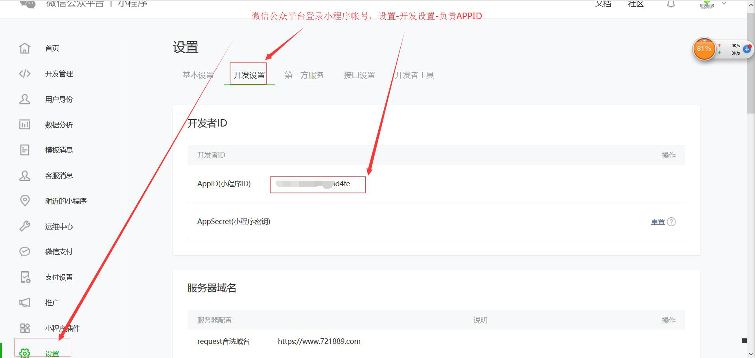
Task: Click the blue plus icon on the speed widget
Action: [747, 49]
